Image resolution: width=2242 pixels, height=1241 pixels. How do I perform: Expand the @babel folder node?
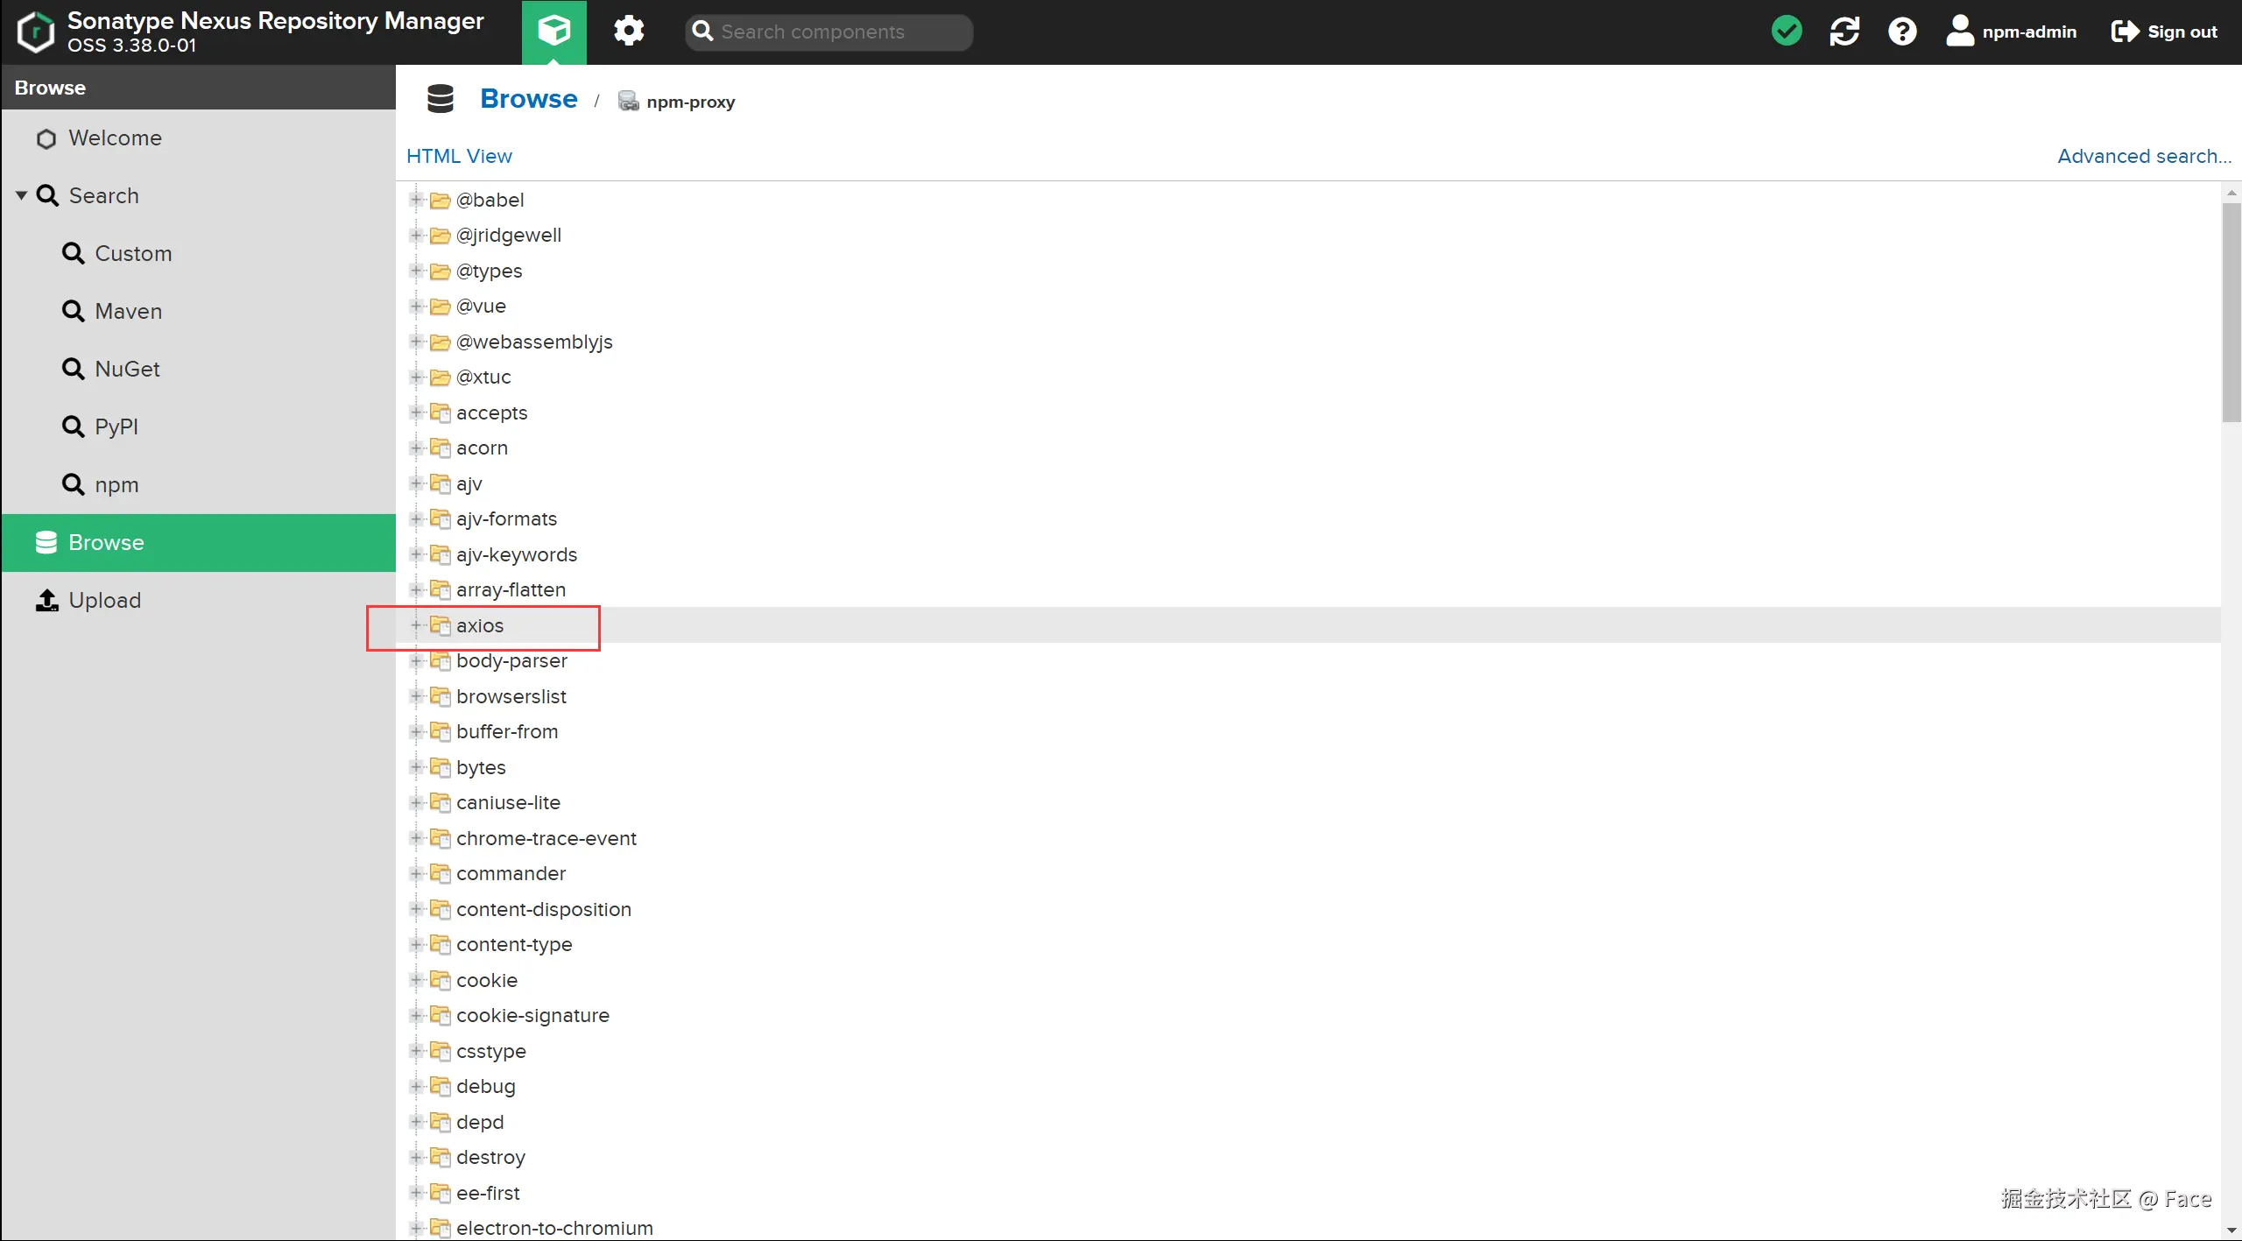click(x=417, y=200)
